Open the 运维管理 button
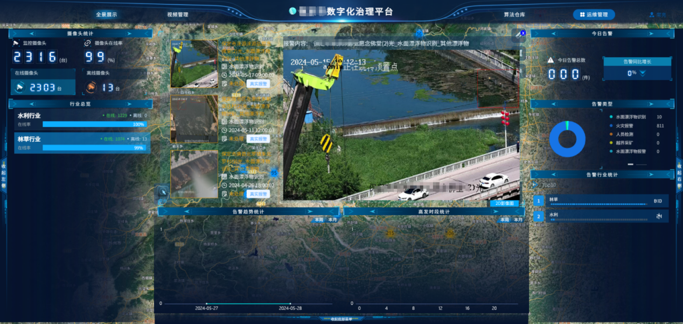 click(x=594, y=15)
